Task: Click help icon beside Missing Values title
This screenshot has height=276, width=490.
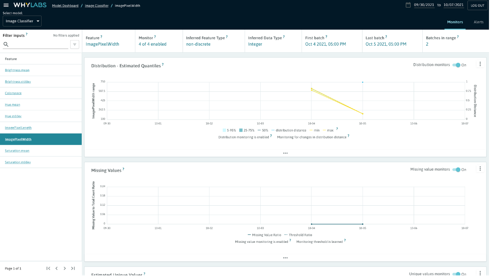Action: click(x=123, y=169)
